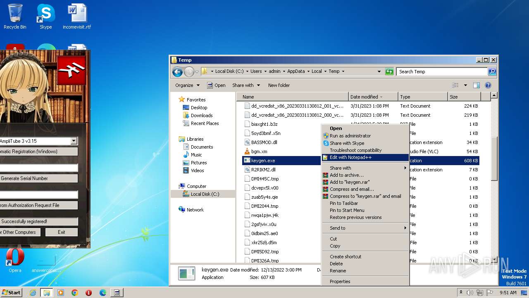This screenshot has height=298, width=529.
Task: Change the view with the views icon
Action: (455, 85)
